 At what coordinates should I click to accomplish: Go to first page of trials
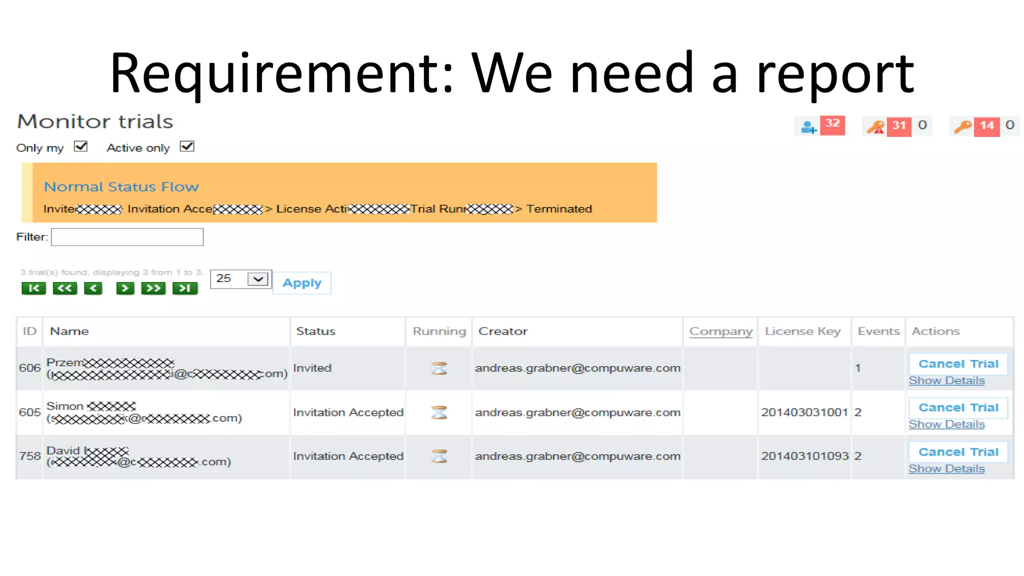point(33,288)
